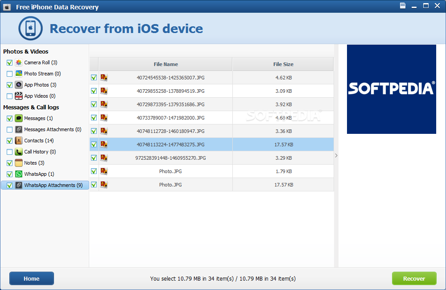Open the Notes (3) category
This screenshot has height=290, width=446.
(34, 163)
